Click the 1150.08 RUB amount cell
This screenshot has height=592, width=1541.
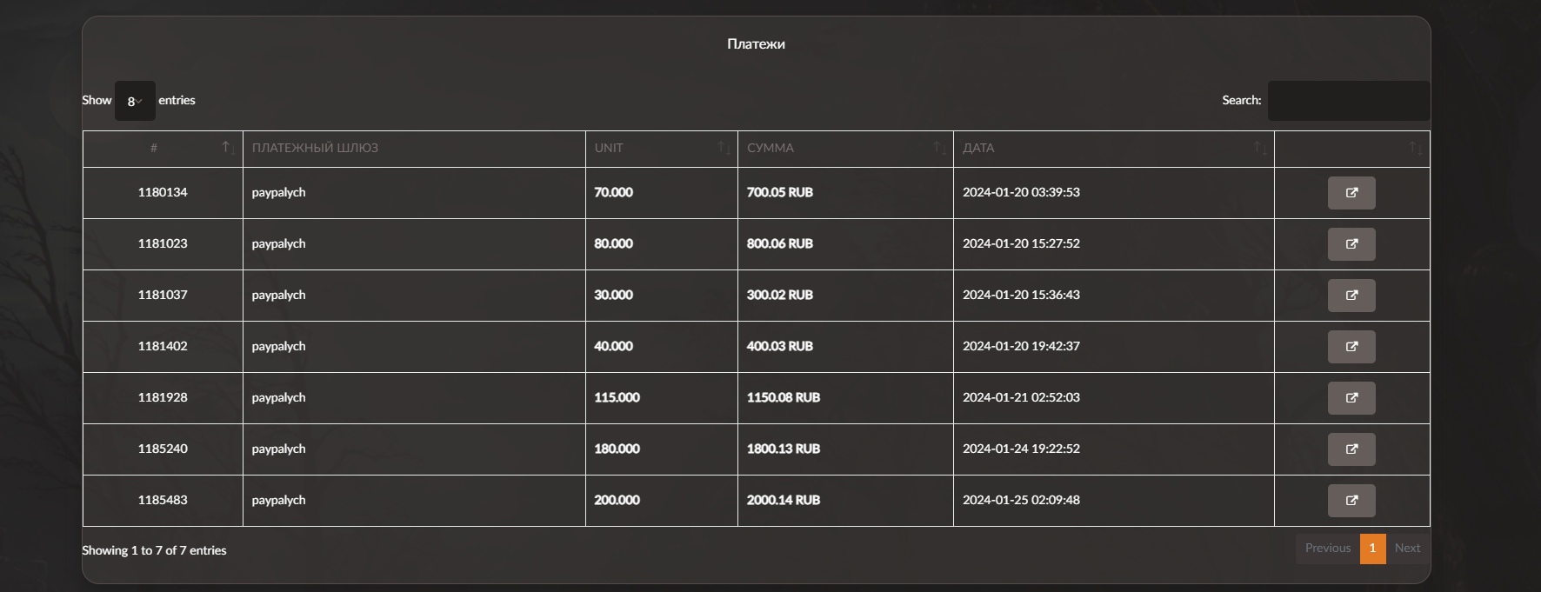click(x=784, y=398)
